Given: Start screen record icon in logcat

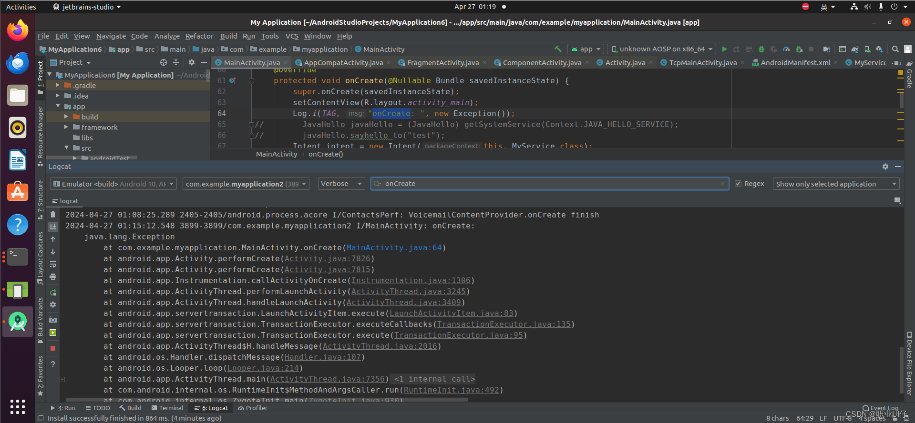Looking at the screenshot, I should click(53, 333).
